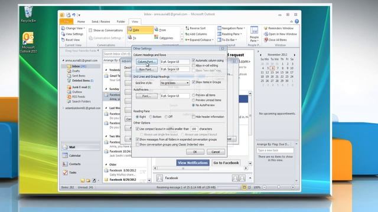This screenshot has width=378, height=212.
Task: Click Reverse Sort in ribbon
Action: (x=195, y=28)
